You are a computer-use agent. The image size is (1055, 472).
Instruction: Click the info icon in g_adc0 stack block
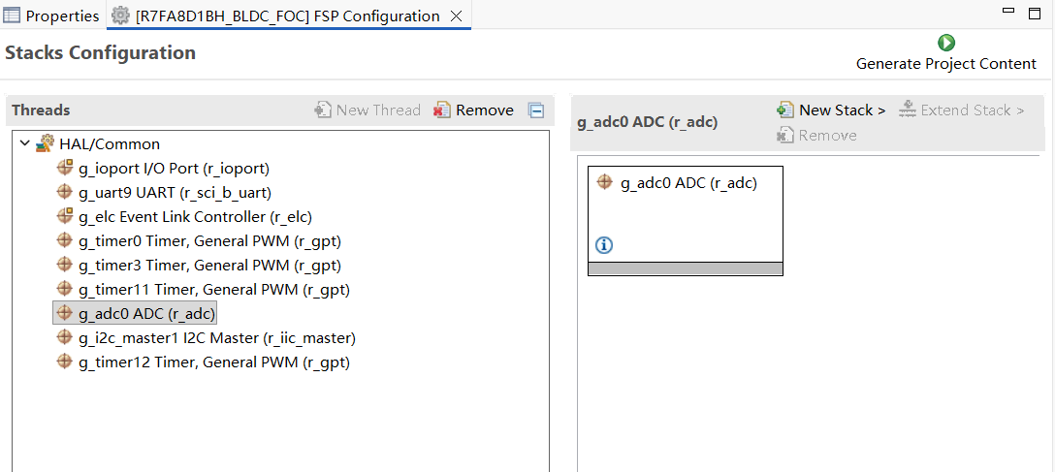[x=604, y=245]
